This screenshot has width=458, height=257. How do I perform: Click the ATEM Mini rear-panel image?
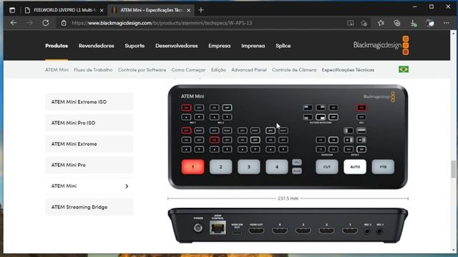[x=288, y=225]
